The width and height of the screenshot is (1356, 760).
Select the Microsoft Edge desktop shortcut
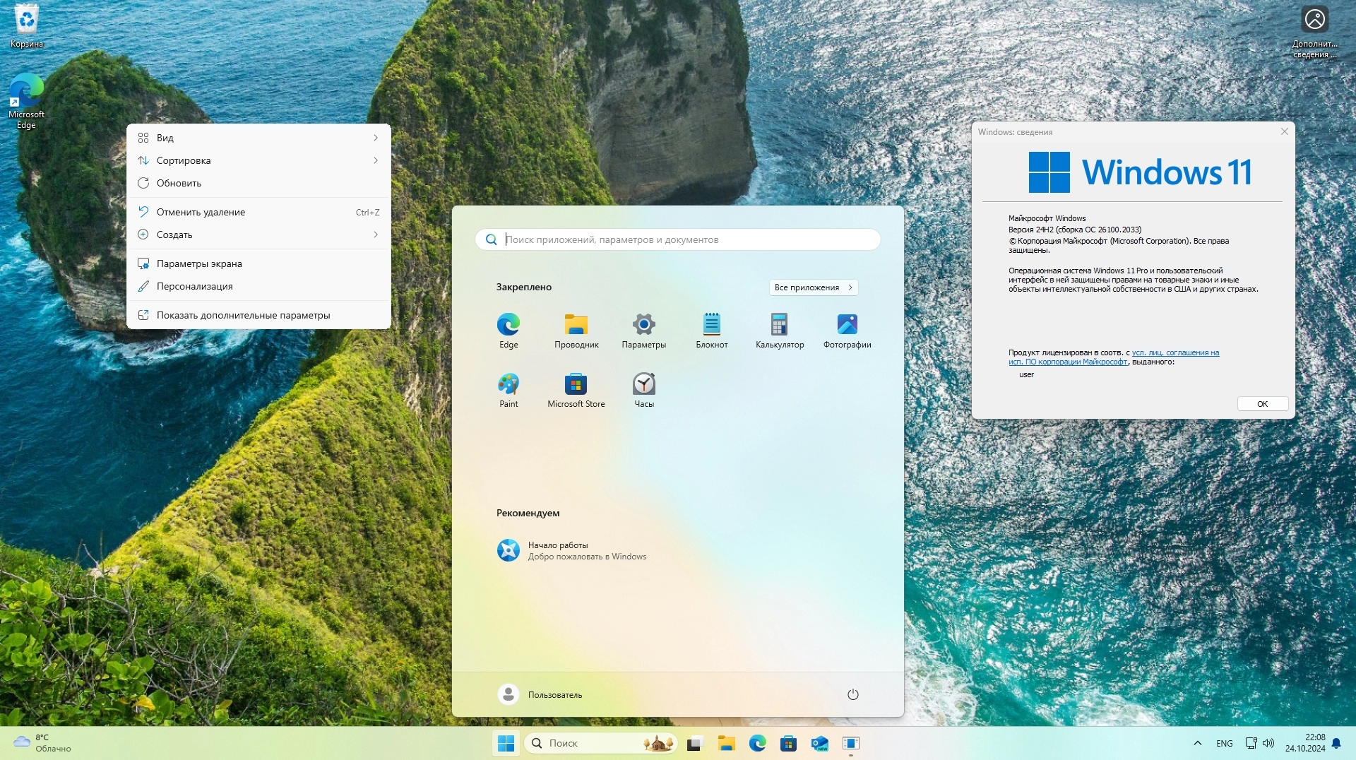coord(26,101)
